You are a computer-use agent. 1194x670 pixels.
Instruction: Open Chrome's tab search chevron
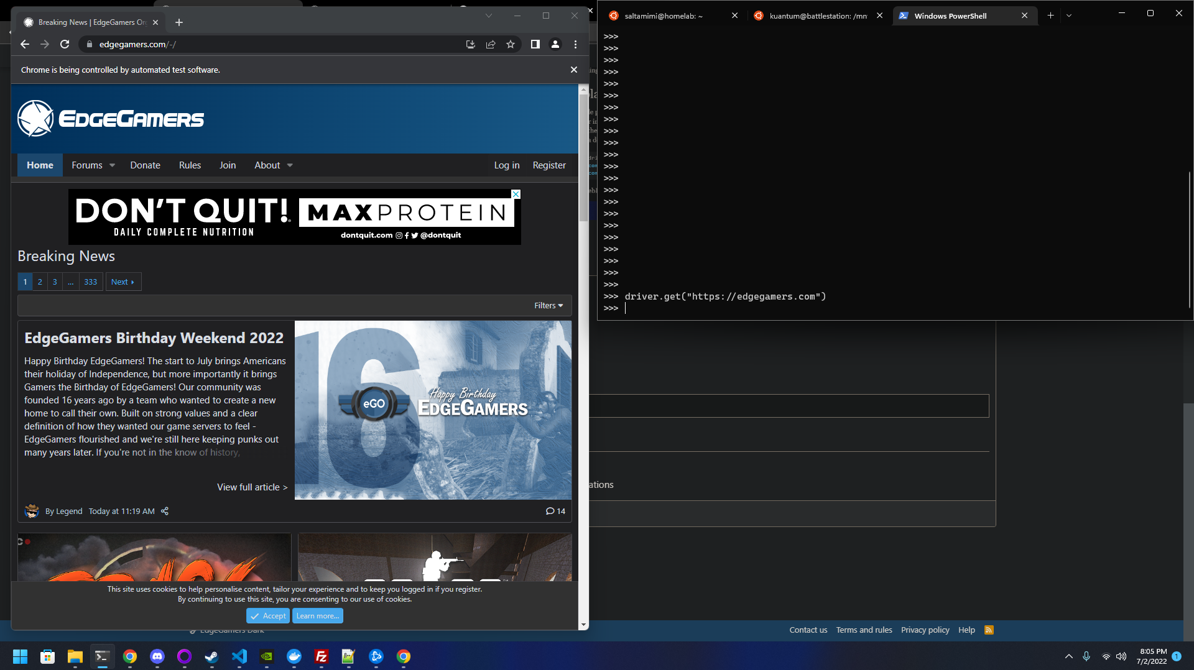[489, 16]
